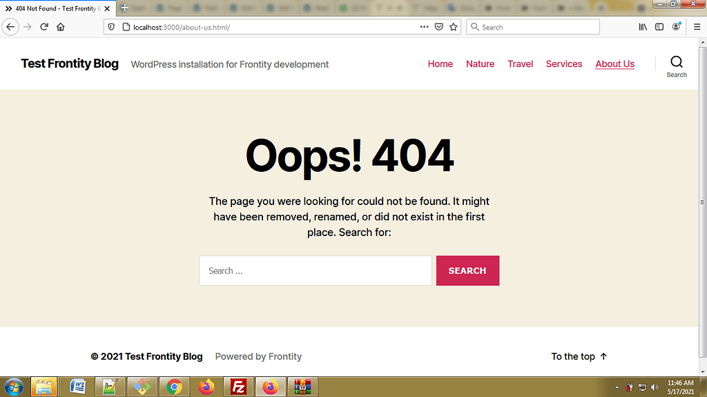Navigate to the Nature menu item

(480, 64)
